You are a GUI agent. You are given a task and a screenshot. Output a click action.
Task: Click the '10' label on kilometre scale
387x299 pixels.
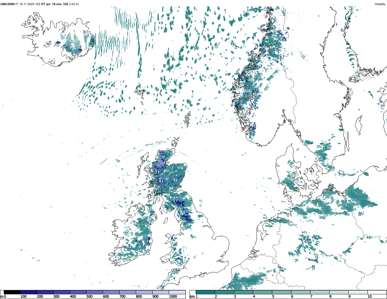(369, 297)
